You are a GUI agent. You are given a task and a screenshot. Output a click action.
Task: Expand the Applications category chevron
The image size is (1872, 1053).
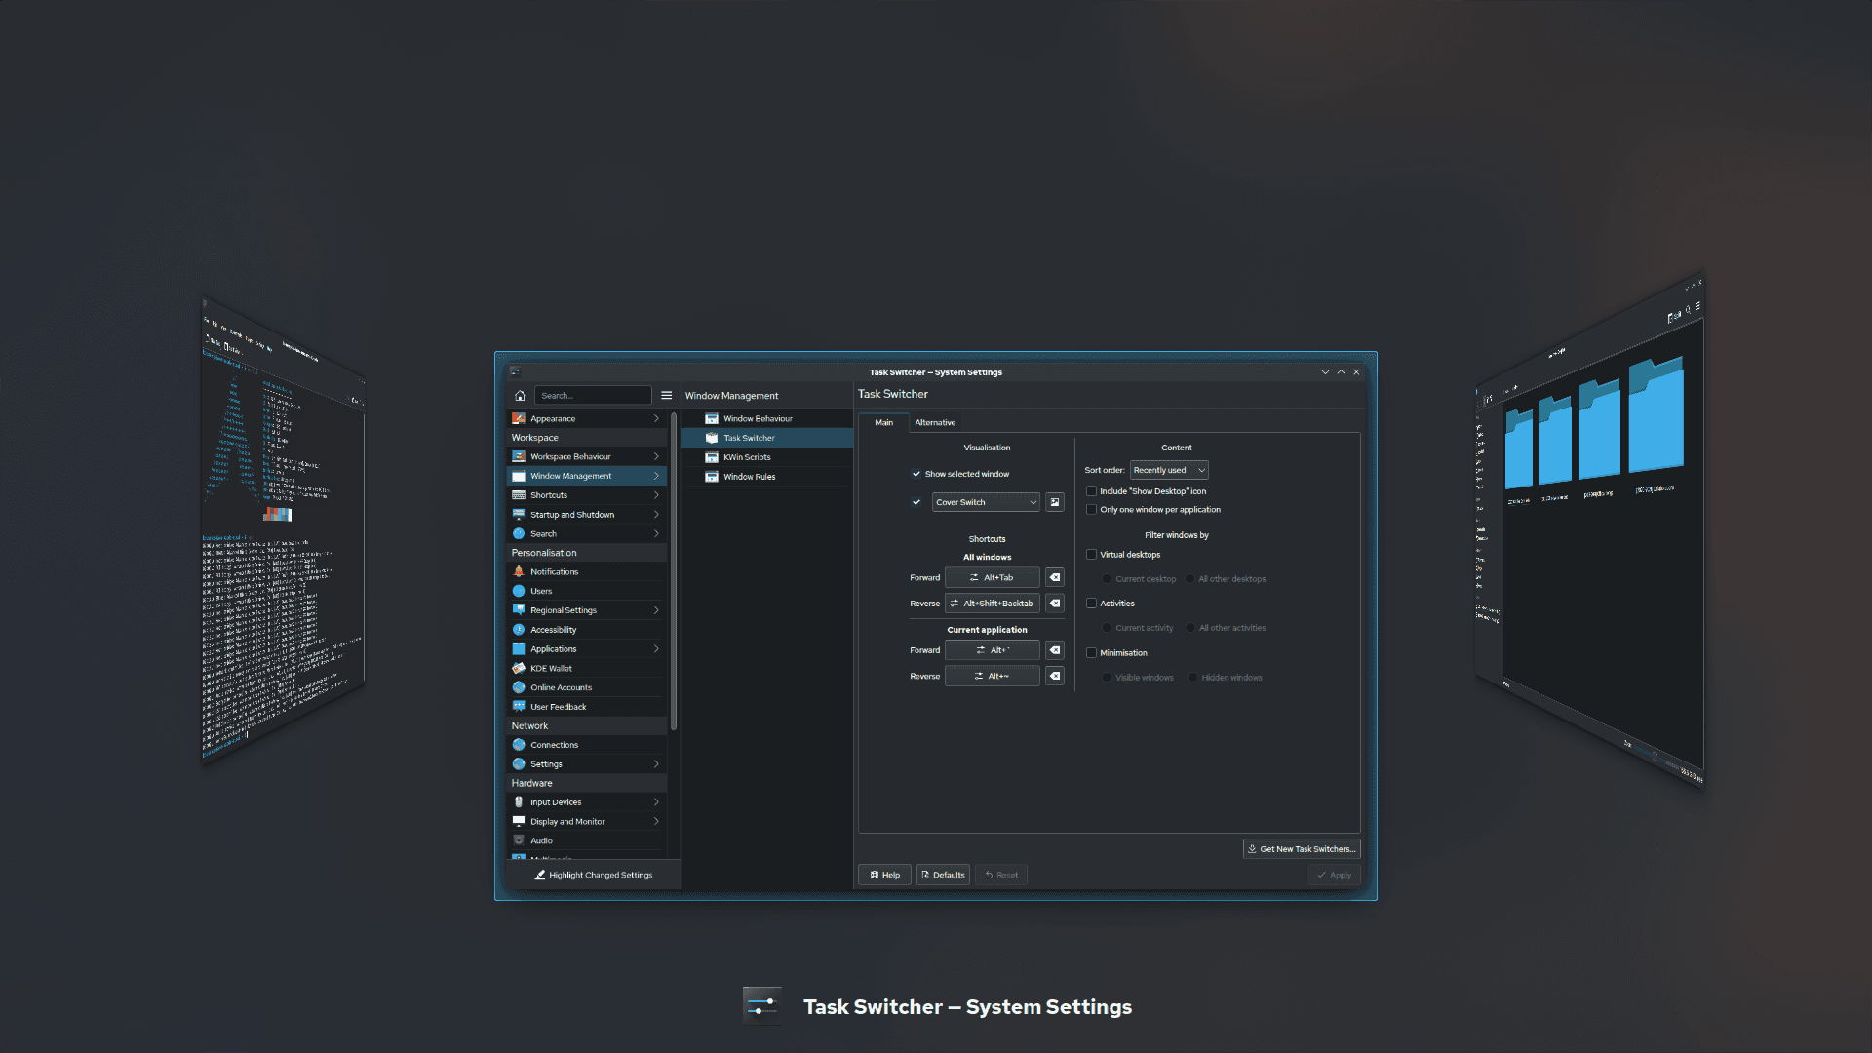(x=656, y=649)
